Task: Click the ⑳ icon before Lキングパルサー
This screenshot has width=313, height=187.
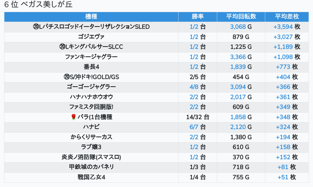Action: 62,47
